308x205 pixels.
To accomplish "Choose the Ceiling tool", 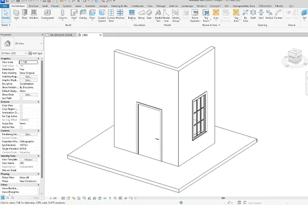I will click(83, 15).
